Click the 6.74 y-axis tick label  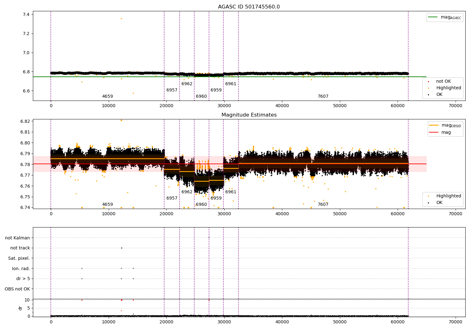click(x=25, y=208)
